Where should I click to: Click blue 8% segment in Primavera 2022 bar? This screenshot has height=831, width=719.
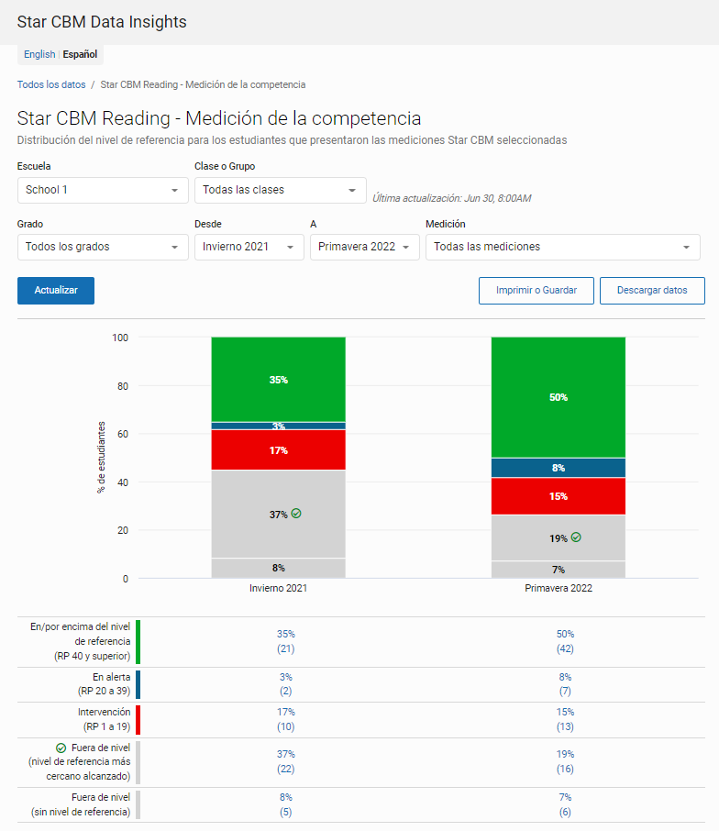tap(559, 468)
